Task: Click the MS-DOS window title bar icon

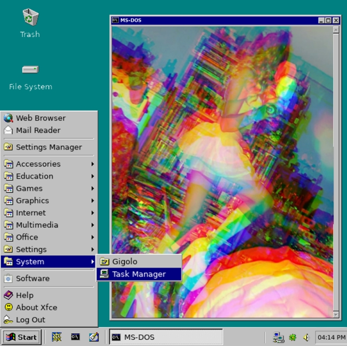Action: click(x=115, y=20)
